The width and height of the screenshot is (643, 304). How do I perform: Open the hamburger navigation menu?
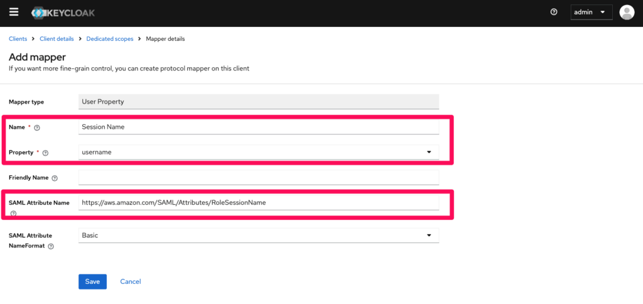14,12
